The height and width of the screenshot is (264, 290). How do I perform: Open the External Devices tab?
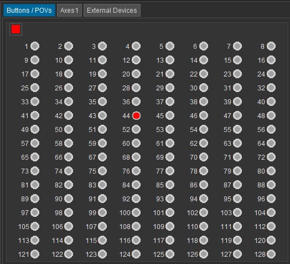click(112, 11)
